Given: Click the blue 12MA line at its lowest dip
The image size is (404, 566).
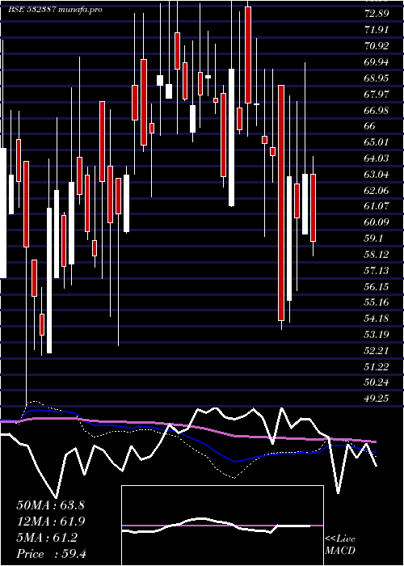Looking at the screenshot, I should click(235, 461).
